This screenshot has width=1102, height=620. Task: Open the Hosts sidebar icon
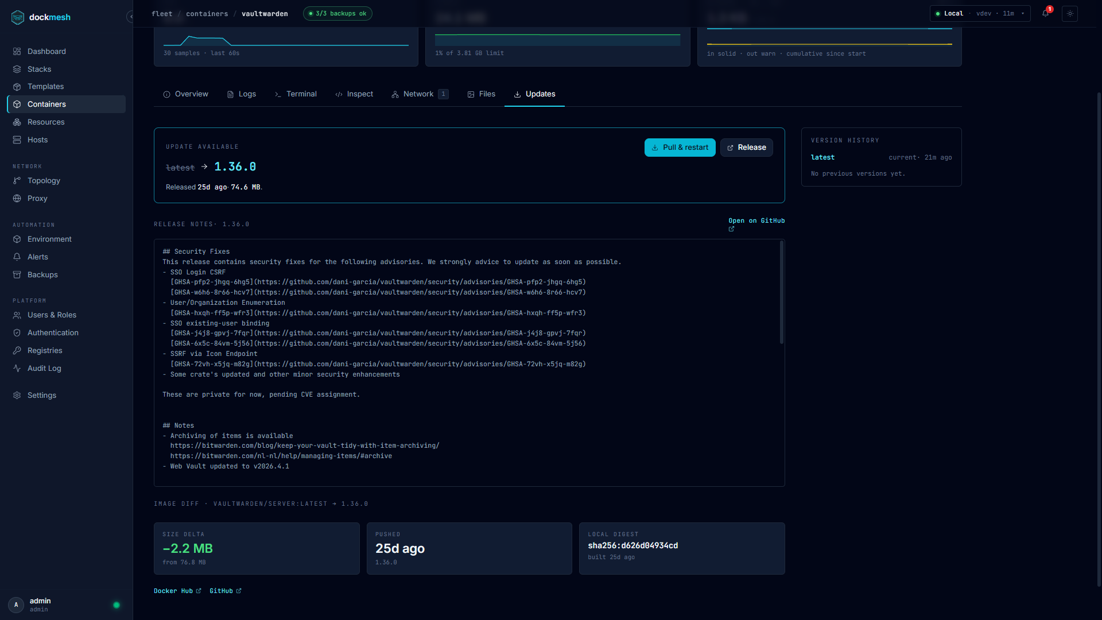(17, 139)
